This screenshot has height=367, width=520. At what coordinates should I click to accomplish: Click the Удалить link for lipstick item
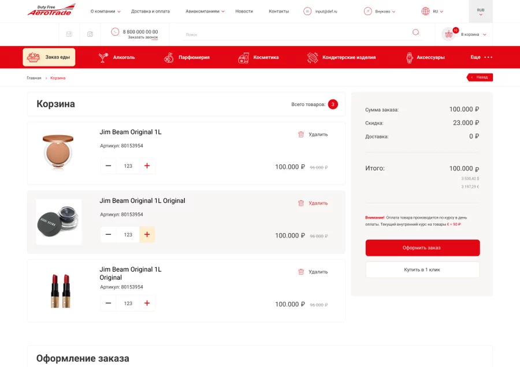[x=318, y=272]
